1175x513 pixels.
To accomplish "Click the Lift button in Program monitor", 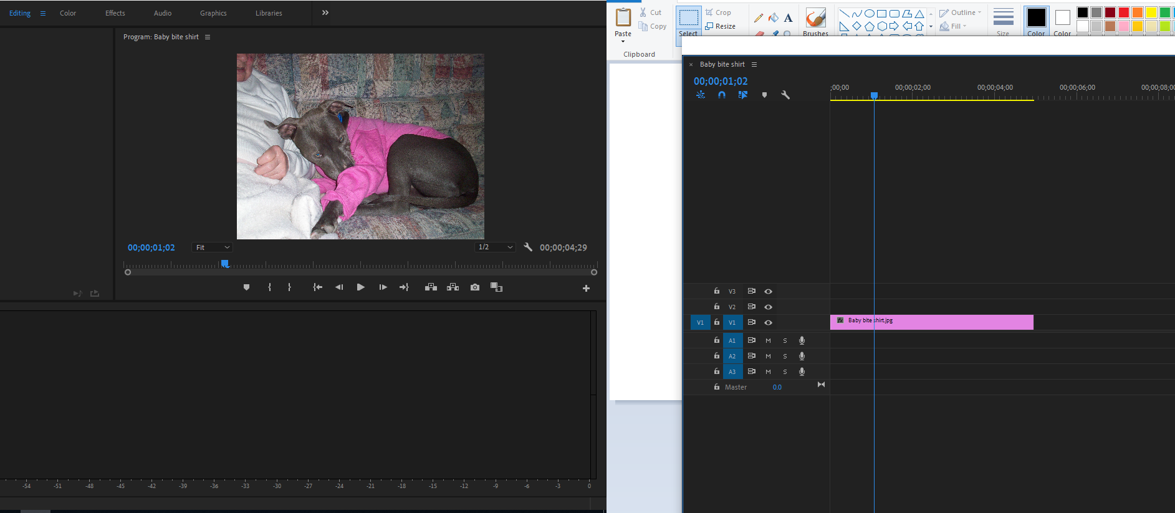I will pos(431,287).
